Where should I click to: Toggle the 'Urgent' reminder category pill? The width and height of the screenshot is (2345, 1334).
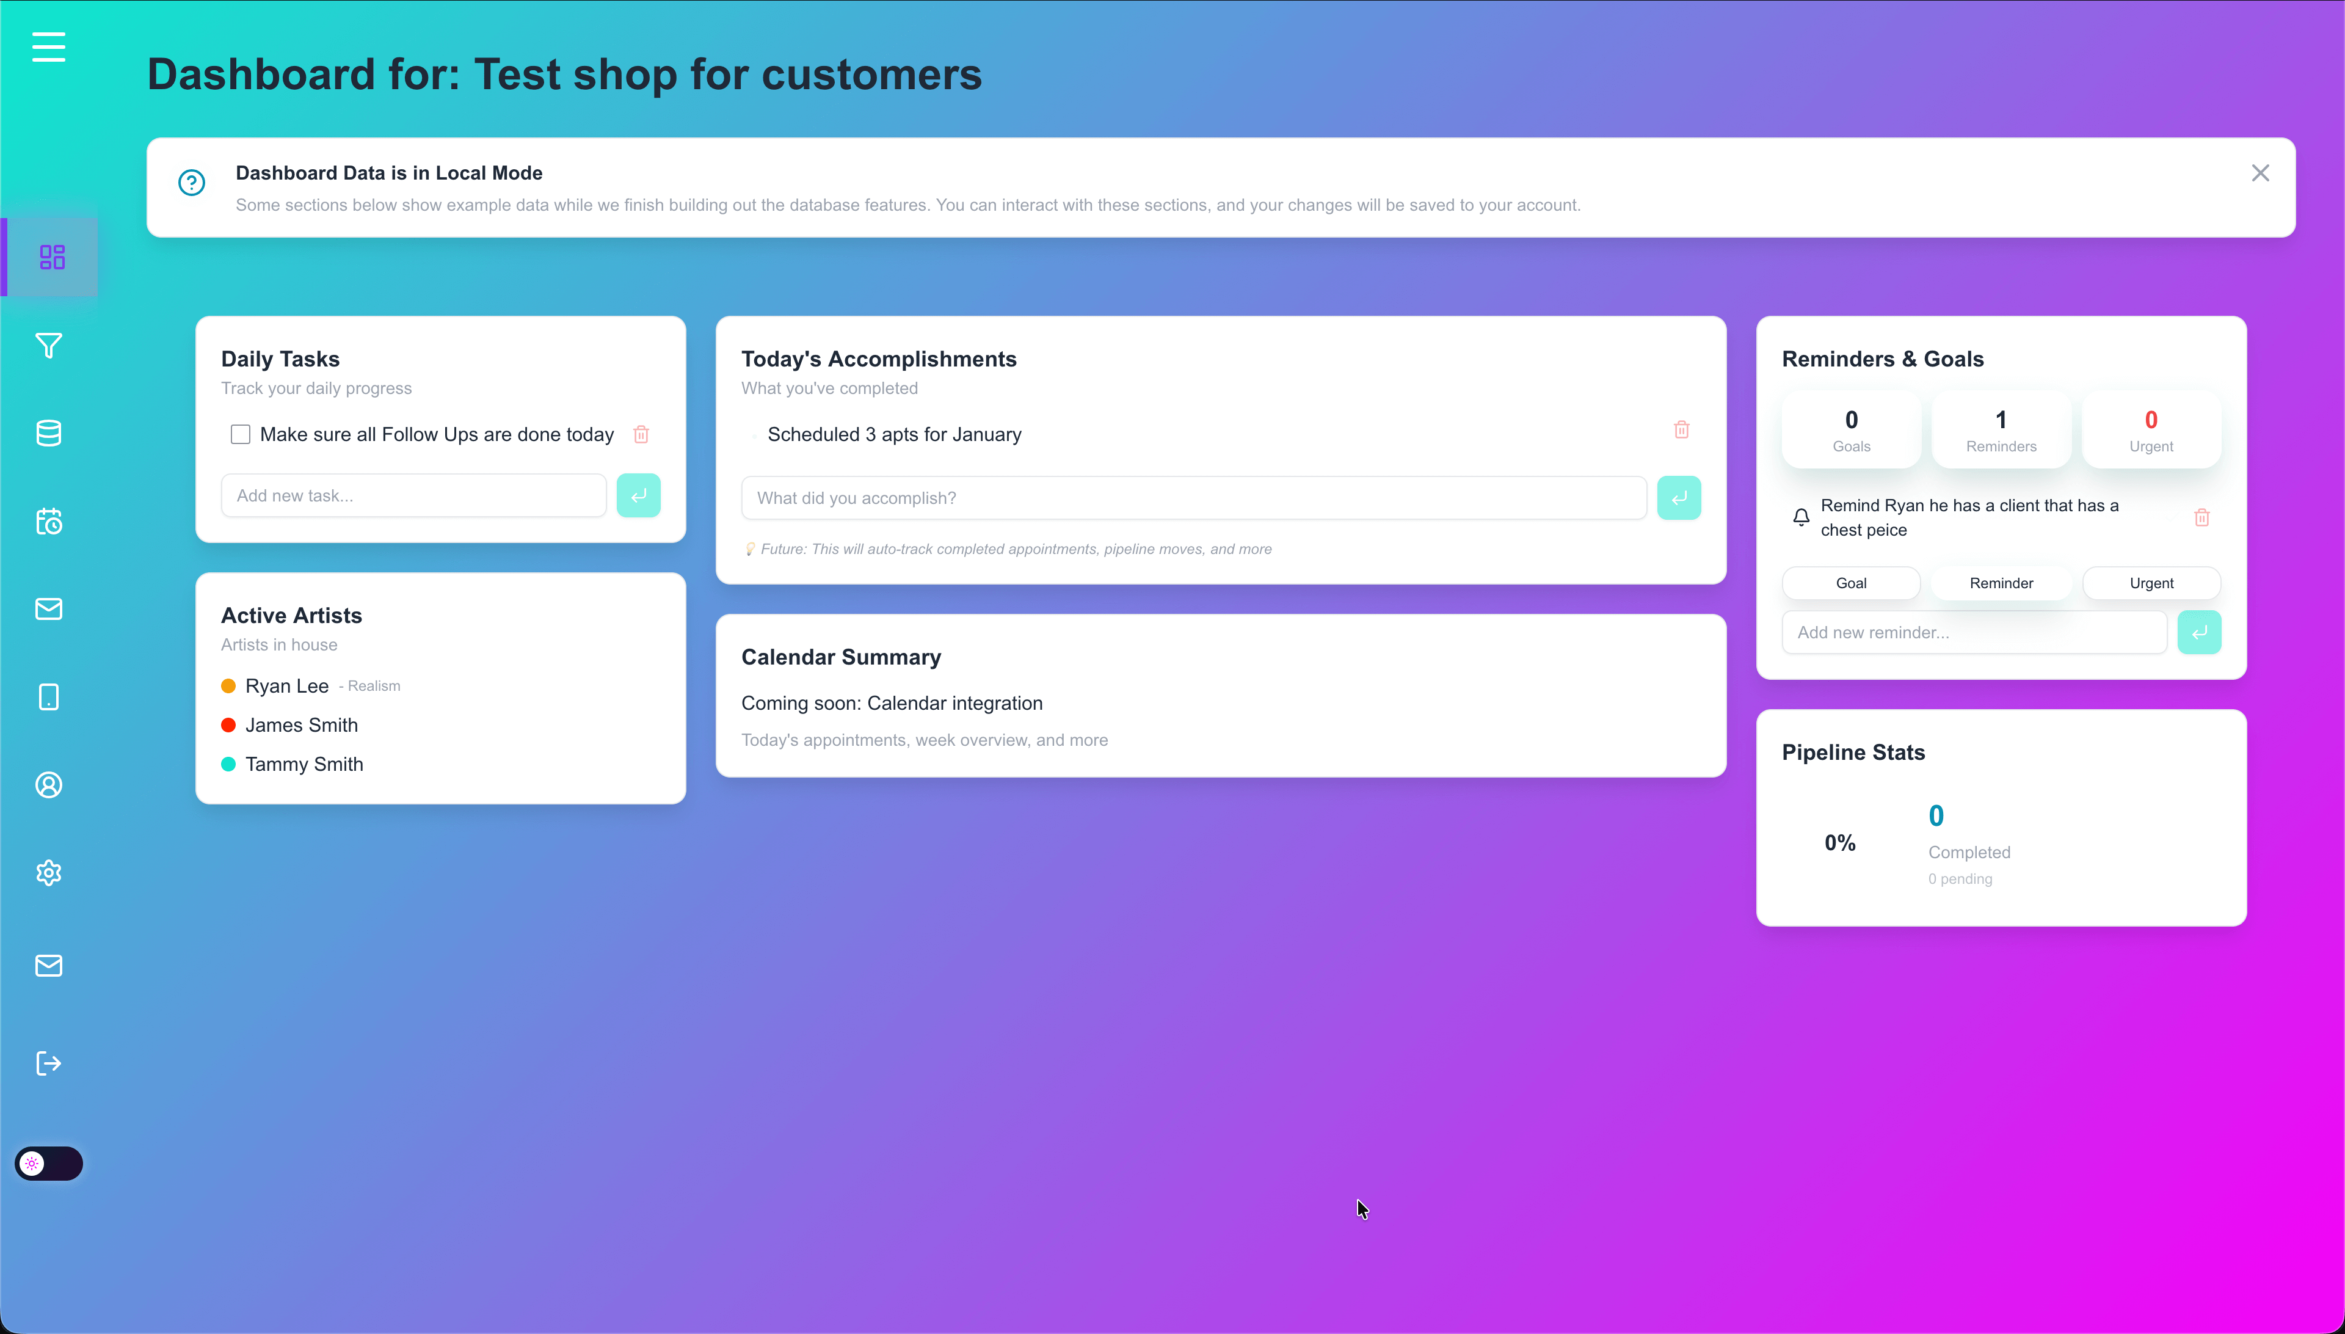pyautogui.click(x=2151, y=583)
